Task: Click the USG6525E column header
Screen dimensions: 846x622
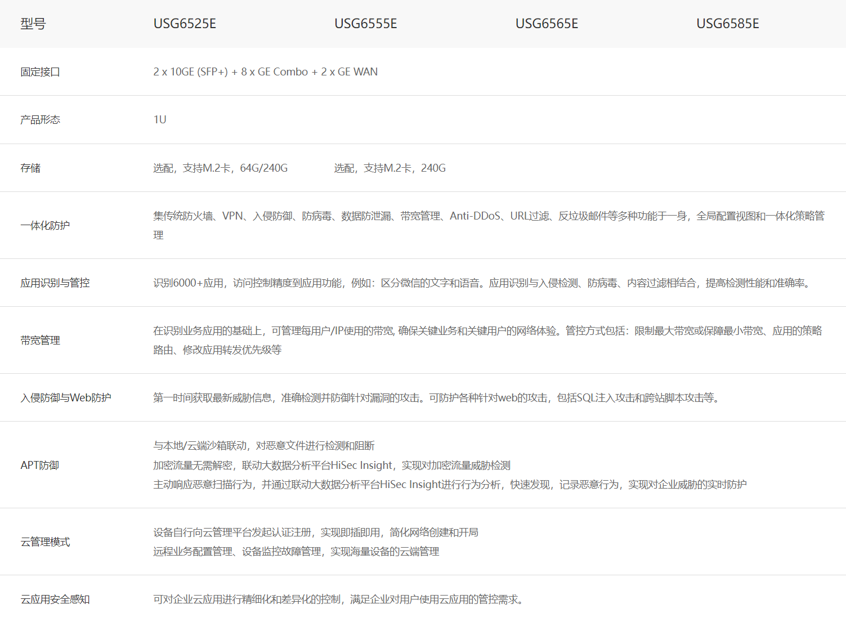Action: point(185,24)
